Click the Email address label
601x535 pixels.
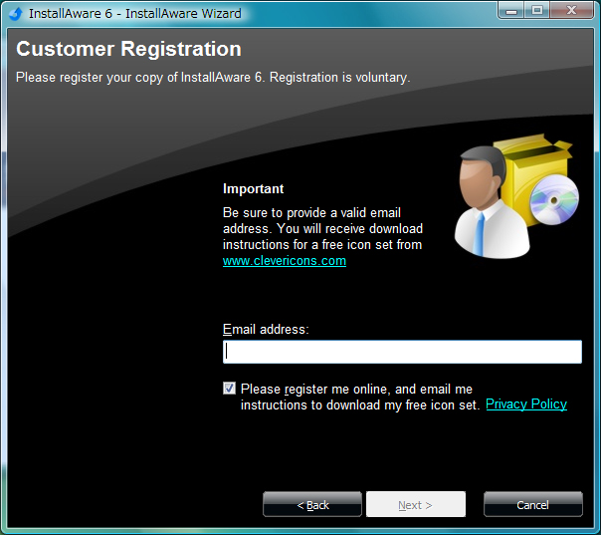(266, 330)
